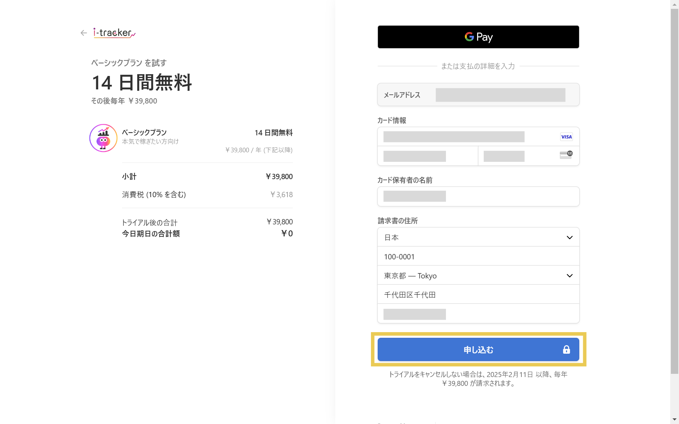Click the scroll down arrow of the page scrollbar
Screen dimensions: 679x424
pos(674,420)
